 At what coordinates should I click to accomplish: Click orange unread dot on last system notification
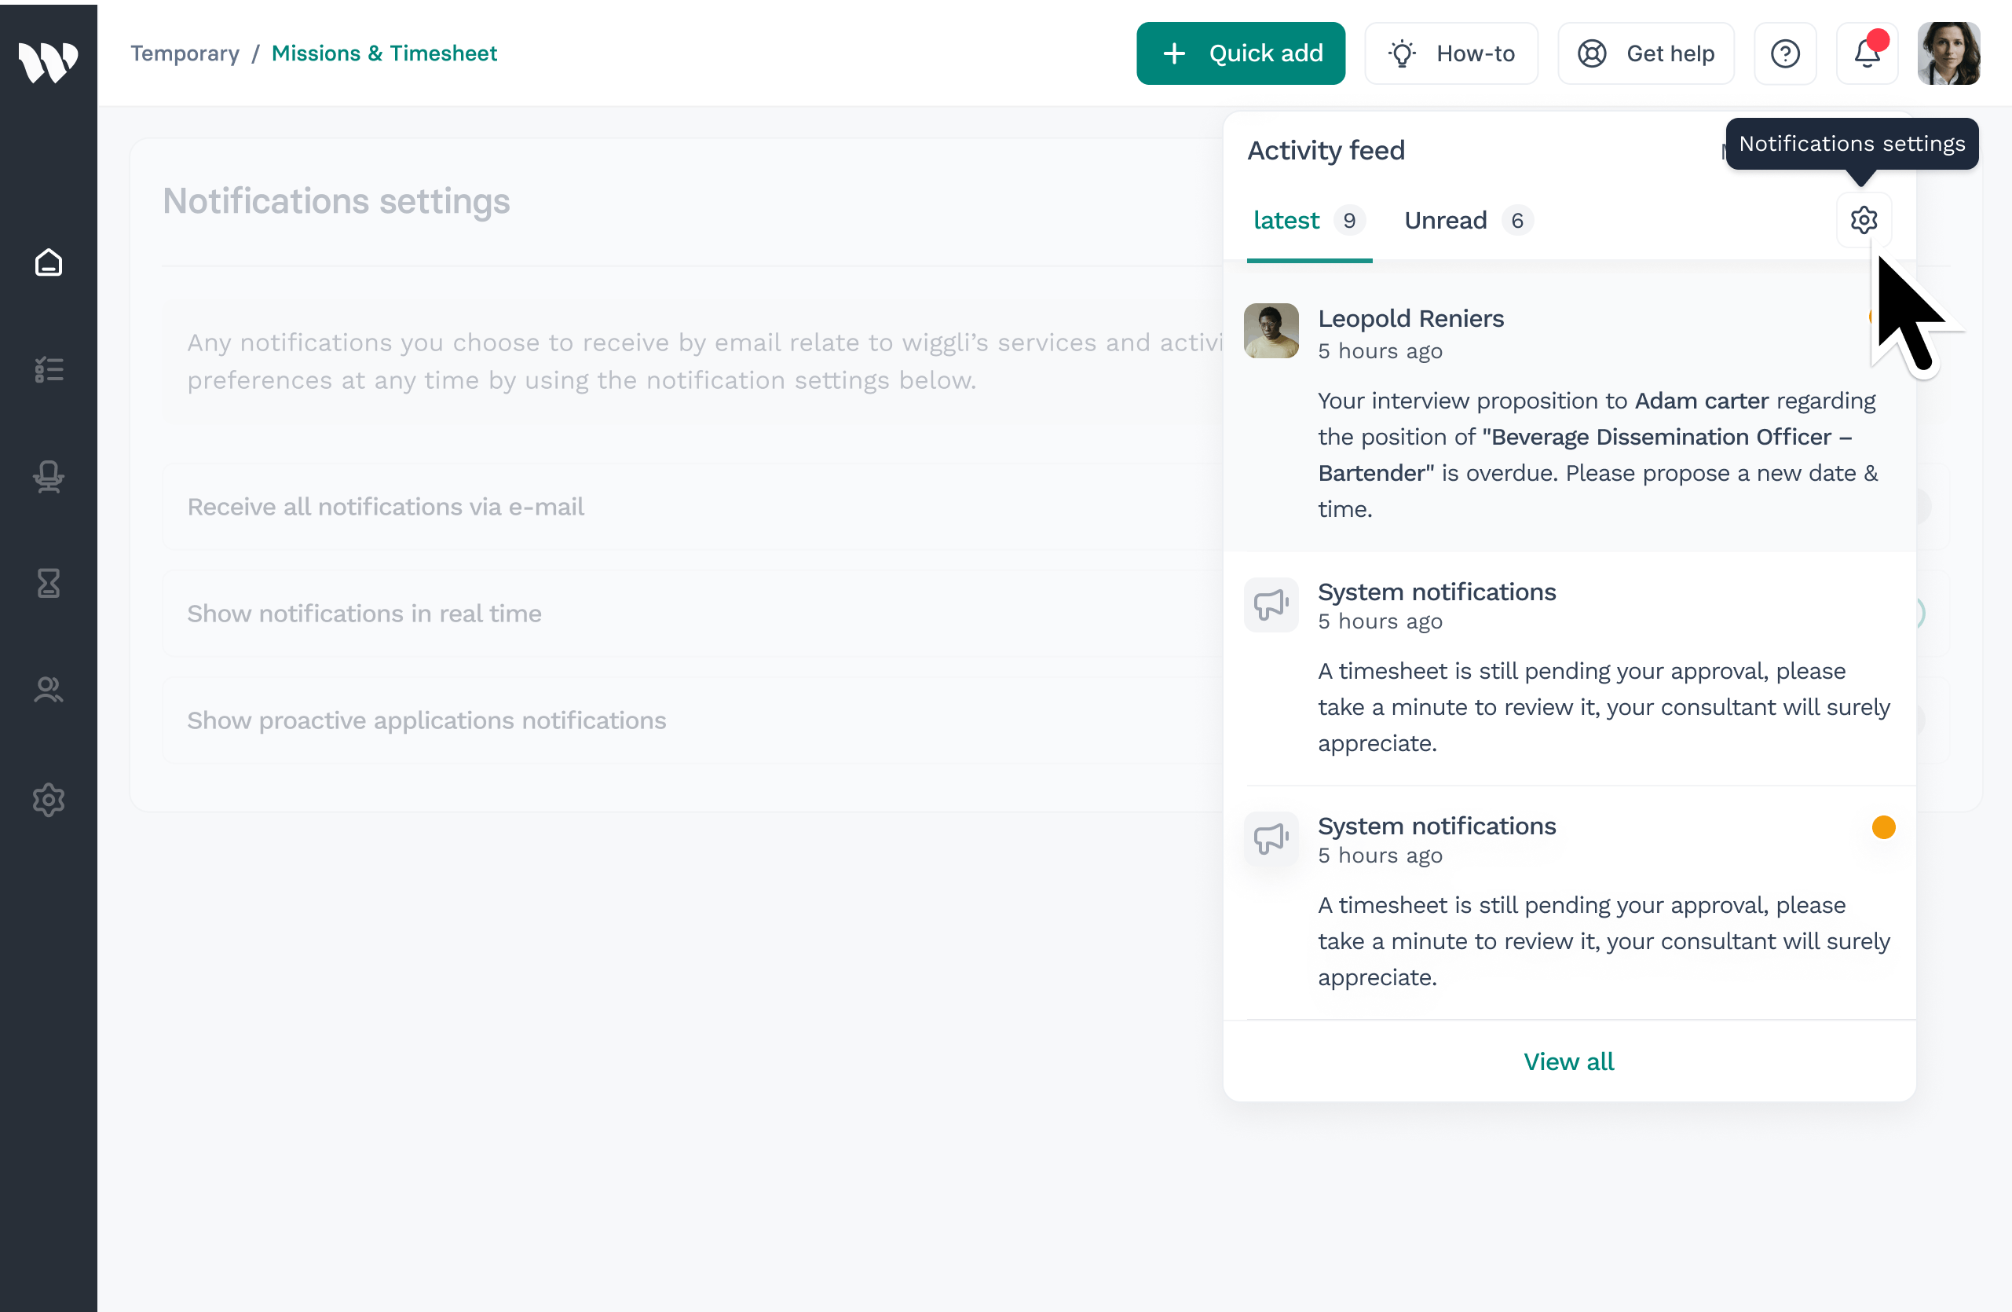coord(1883,826)
